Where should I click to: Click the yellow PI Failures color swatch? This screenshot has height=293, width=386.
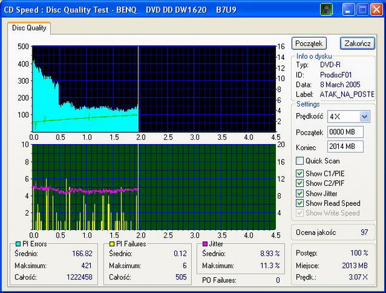(112, 244)
